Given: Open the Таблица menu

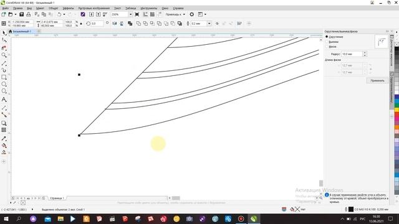Looking at the screenshot, I should 130,8.
